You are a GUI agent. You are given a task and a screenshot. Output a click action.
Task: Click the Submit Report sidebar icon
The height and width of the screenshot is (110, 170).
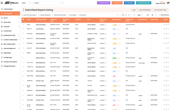click(x=2, y=9)
